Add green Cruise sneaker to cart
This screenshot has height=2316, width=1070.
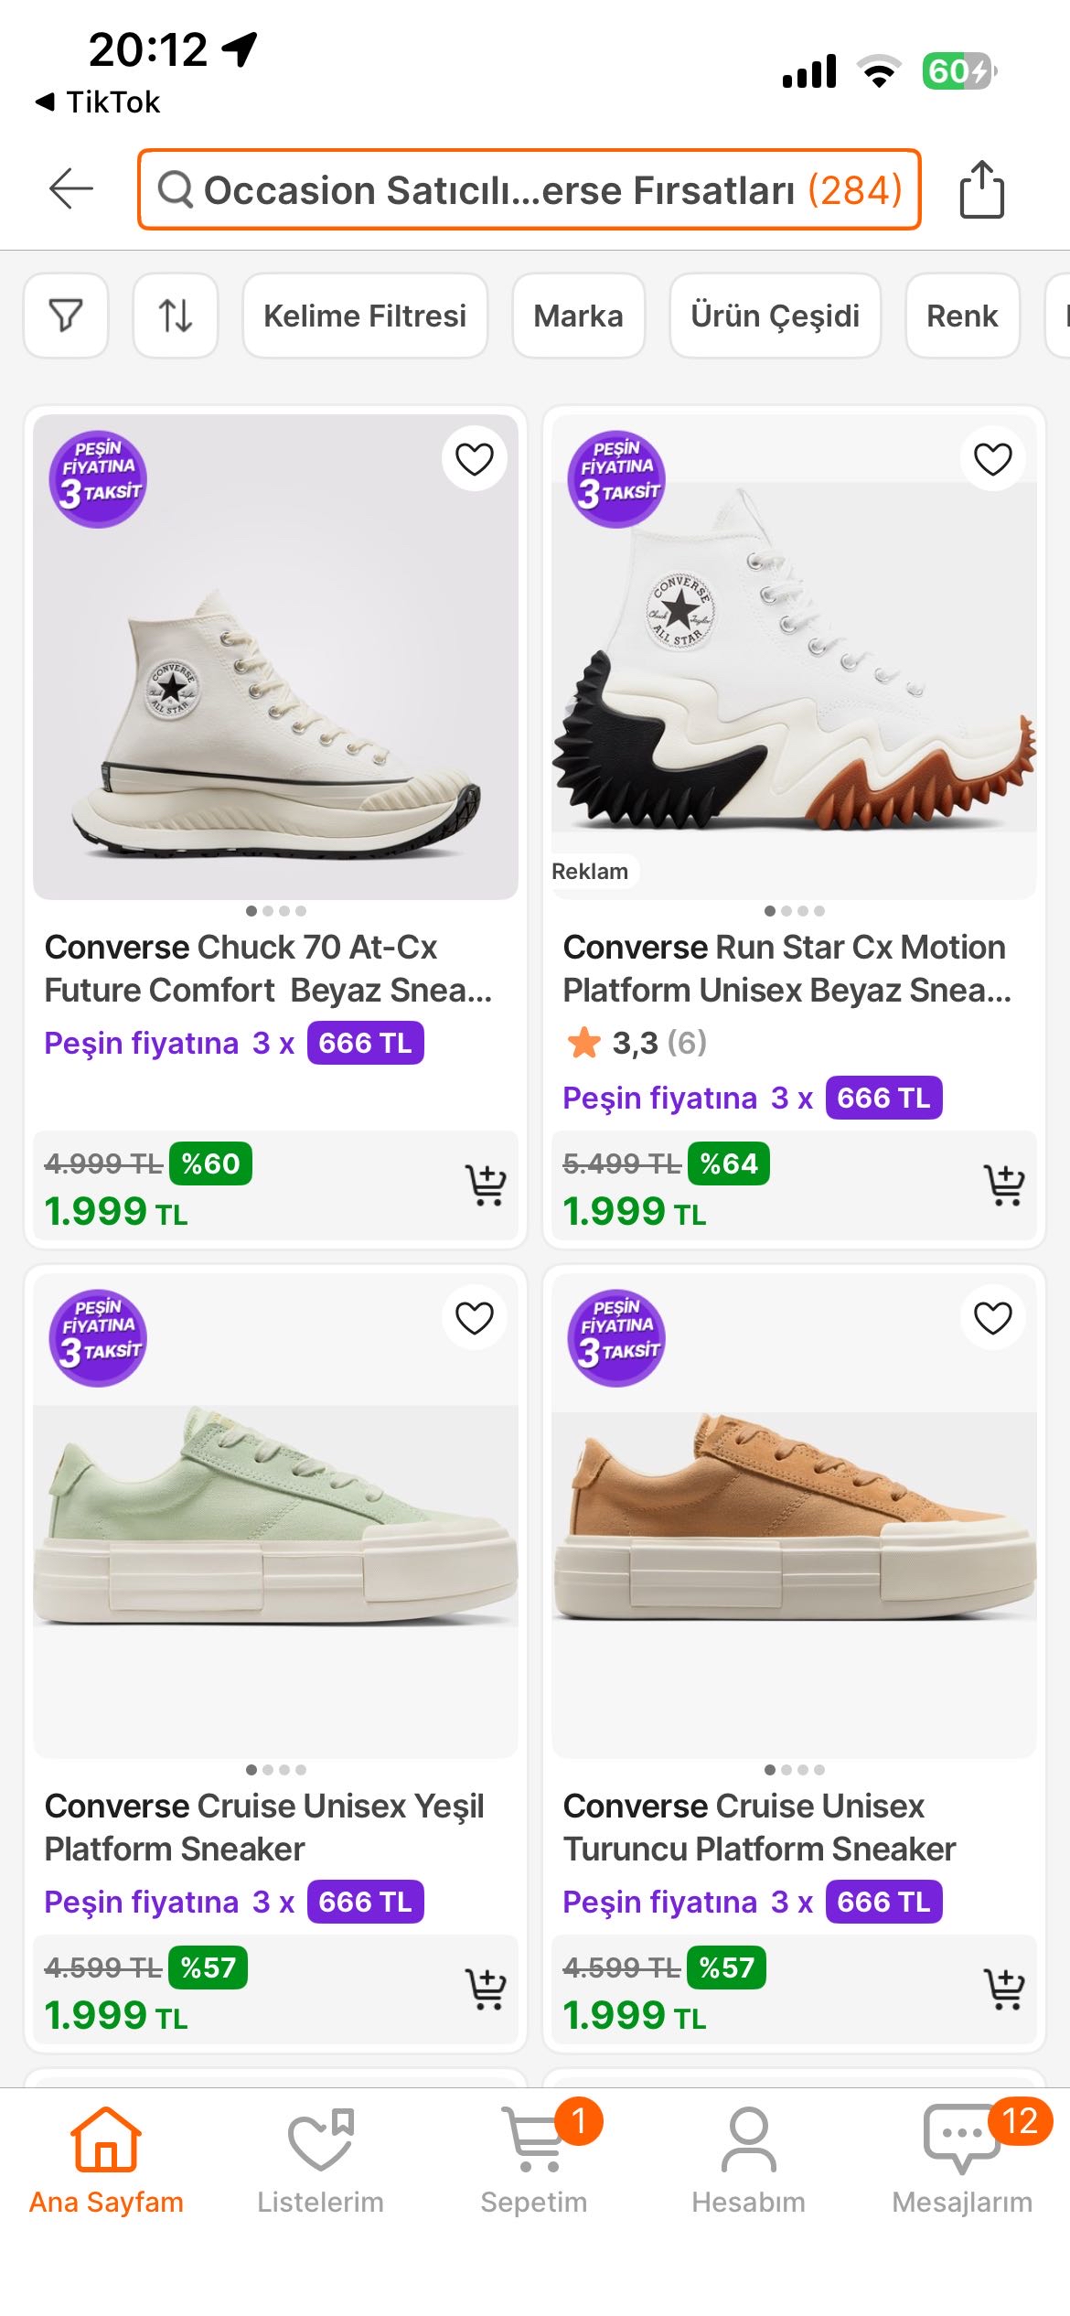[x=486, y=1989]
